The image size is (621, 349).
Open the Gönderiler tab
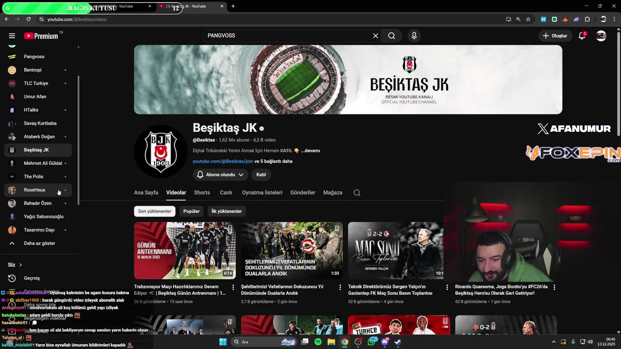click(x=303, y=193)
